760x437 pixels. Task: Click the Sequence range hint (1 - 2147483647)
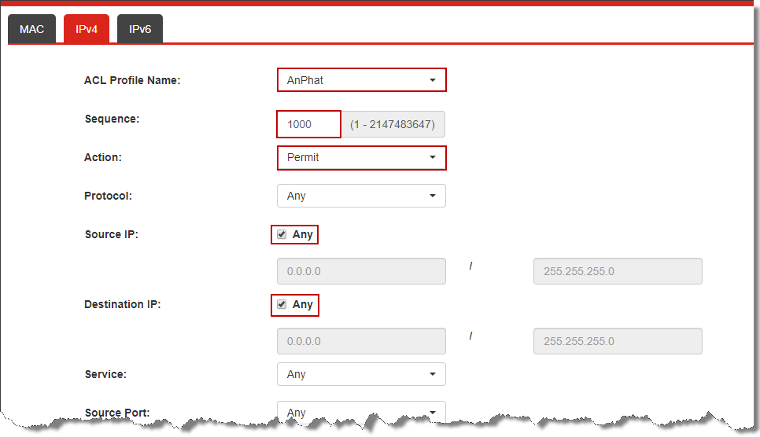coord(393,124)
